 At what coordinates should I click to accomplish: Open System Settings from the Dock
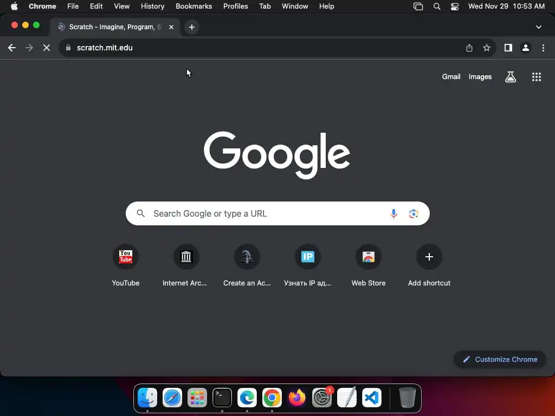(x=322, y=398)
